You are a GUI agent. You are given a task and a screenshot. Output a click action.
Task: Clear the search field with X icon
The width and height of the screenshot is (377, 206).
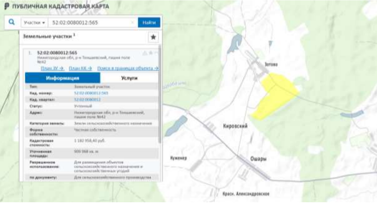[132, 23]
